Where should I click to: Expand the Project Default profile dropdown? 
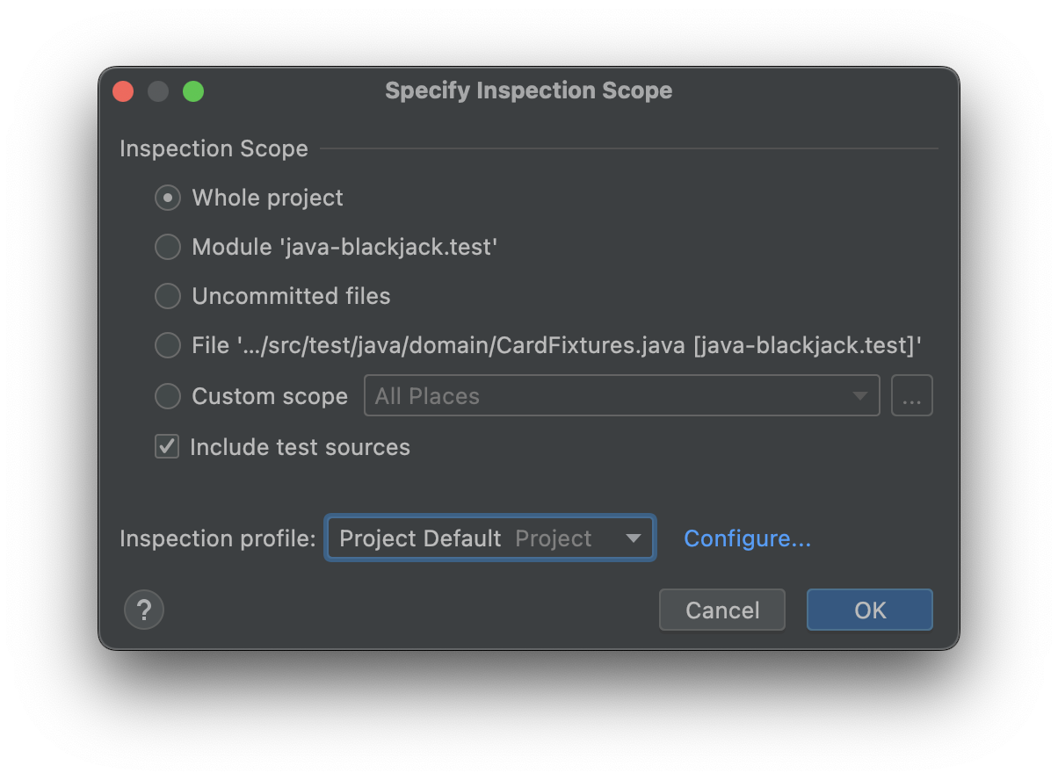pyautogui.click(x=489, y=538)
